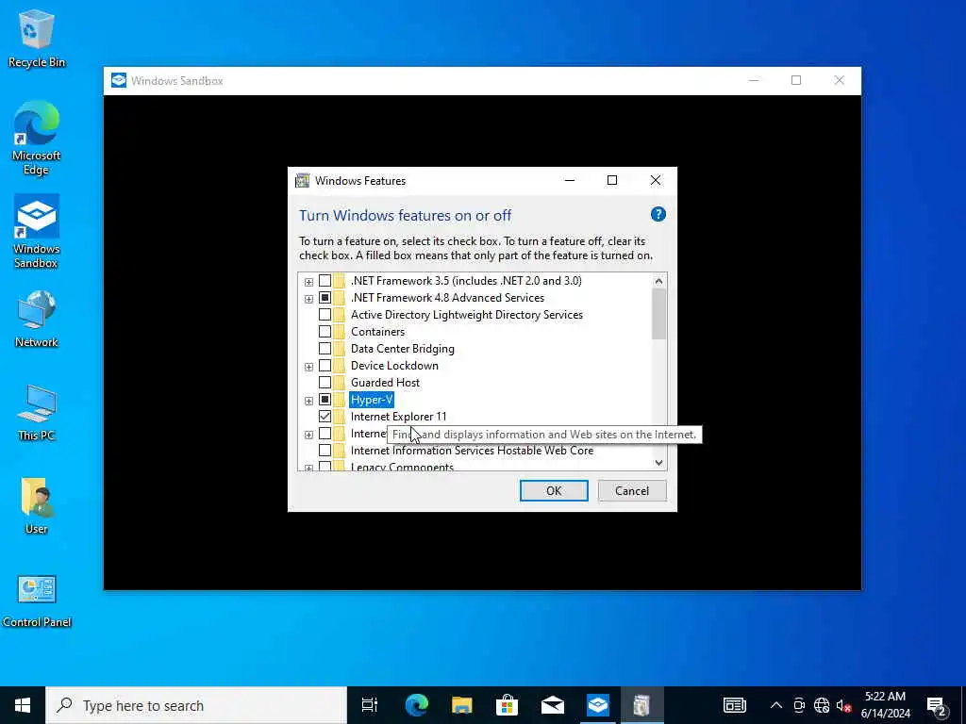Open the network tray icon
Image resolution: width=966 pixels, height=724 pixels.
pos(822,705)
